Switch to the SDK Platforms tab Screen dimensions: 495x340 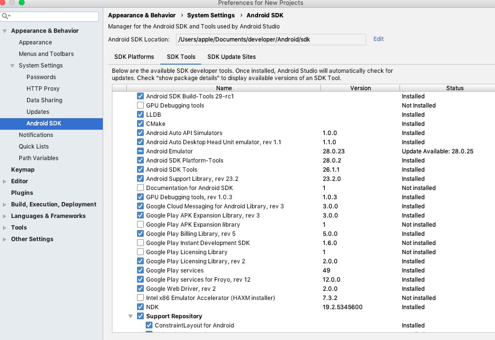click(134, 57)
